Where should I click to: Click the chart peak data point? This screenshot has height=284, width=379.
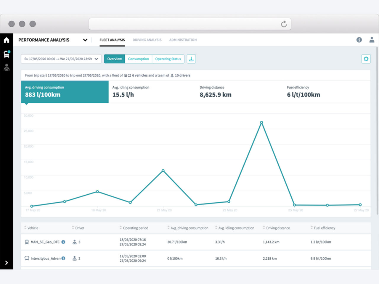click(261, 122)
